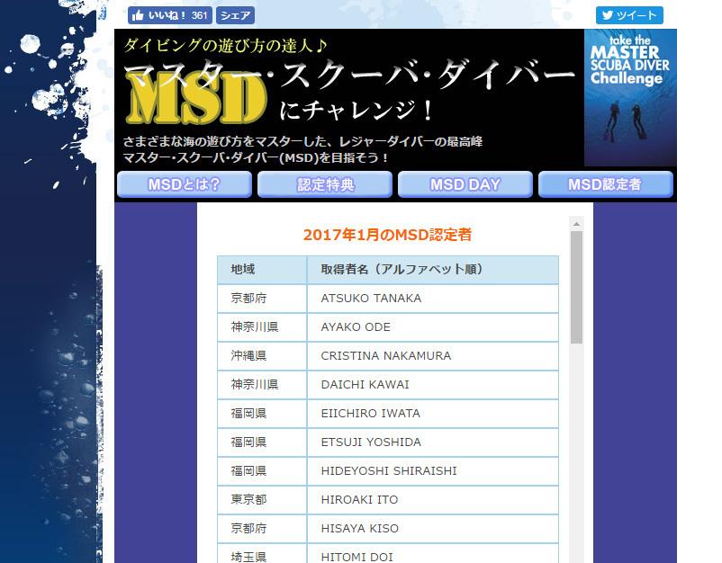The height and width of the screenshot is (563, 722).
Task: Click 福岡県 in the EIICHIRO IWATA row
Action: [x=248, y=414]
